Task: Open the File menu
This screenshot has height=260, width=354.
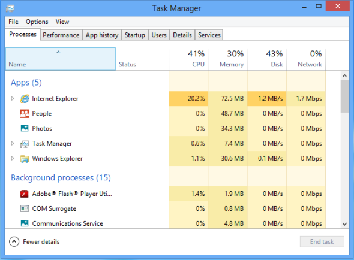Action: tap(13, 22)
